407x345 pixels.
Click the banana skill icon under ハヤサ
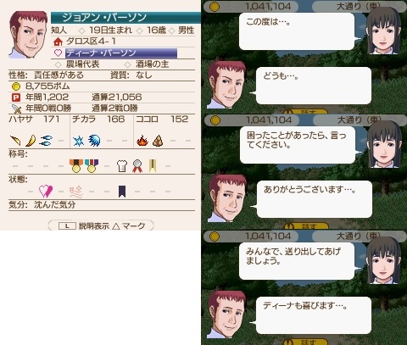pyautogui.click(x=31, y=141)
